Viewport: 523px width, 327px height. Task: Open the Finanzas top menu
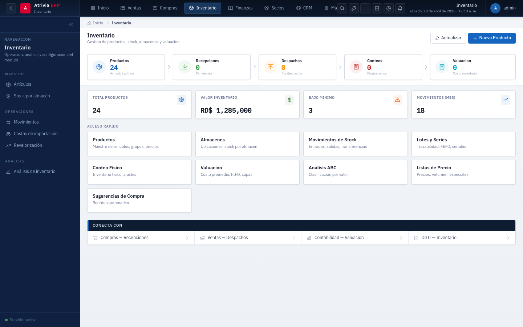pyautogui.click(x=240, y=8)
